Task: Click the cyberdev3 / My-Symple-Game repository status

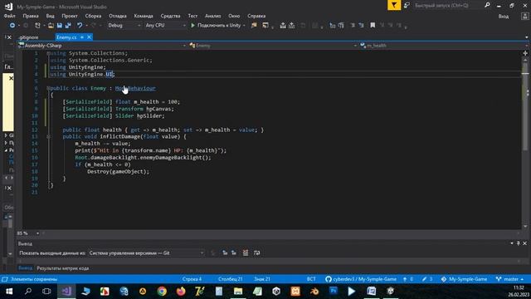Action: coord(361,279)
